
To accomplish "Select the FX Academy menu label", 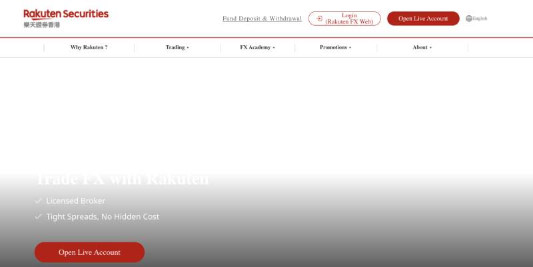I will (x=255, y=47).
